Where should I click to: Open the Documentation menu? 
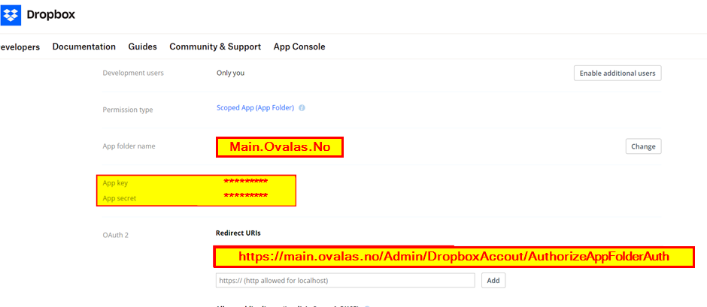[84, 47]
